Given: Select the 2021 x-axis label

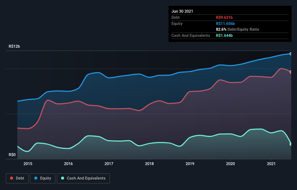Looking at the screenshot, I should [271, 164].
